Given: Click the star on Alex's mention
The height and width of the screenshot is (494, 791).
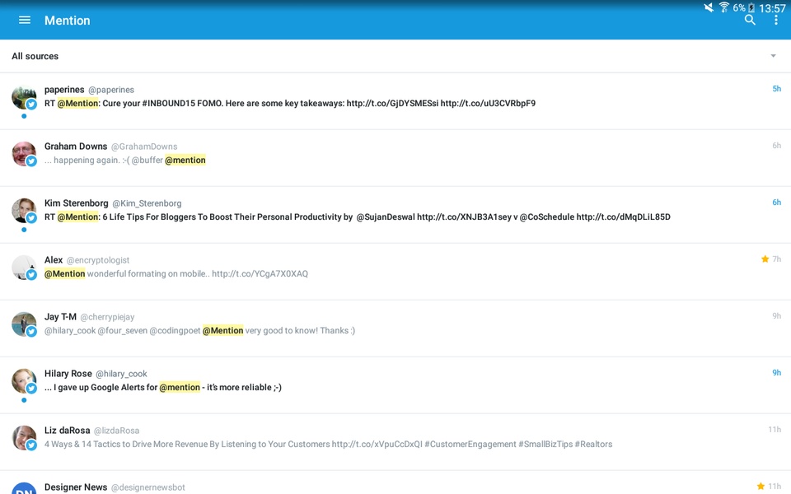Looking at the screenshot, I should pyautogui.click(x=765, y=259).
